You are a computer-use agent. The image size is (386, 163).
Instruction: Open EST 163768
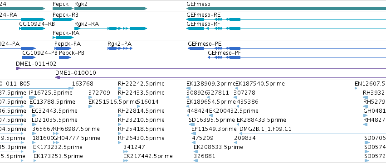click(83, 84)
